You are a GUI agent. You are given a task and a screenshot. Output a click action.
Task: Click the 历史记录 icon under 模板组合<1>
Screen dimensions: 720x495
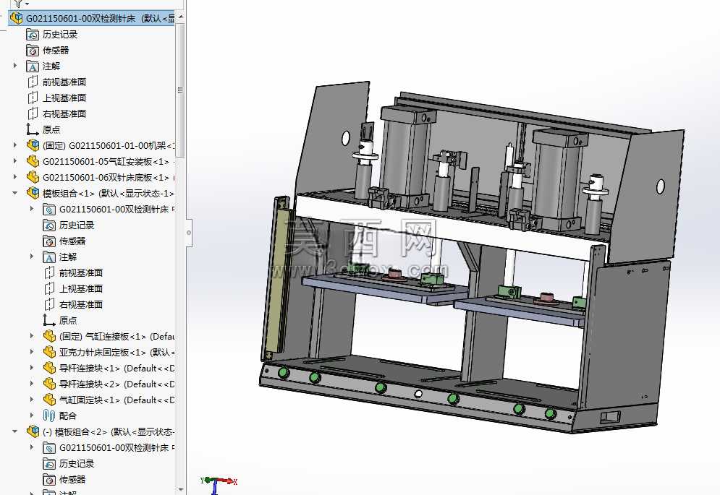[49, 225]
